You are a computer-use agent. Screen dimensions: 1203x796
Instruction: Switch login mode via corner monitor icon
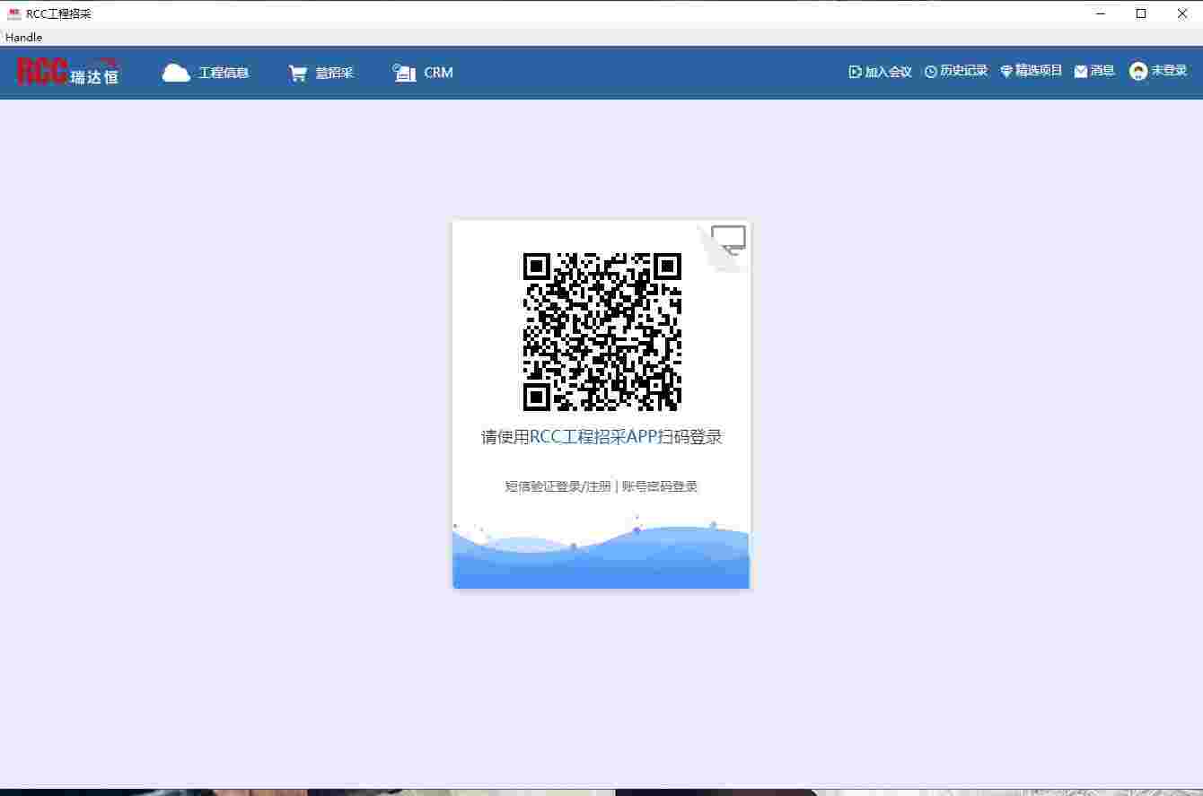tap(728, 238)
